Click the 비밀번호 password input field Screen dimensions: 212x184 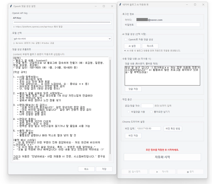point(168,25)
